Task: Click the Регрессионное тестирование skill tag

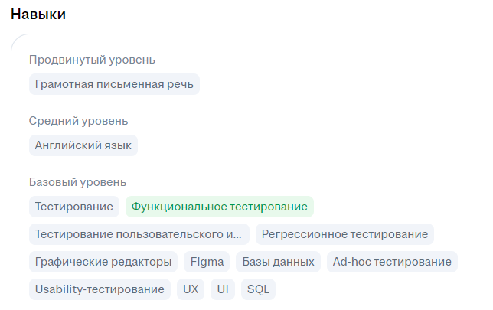Action: [344, 234]
